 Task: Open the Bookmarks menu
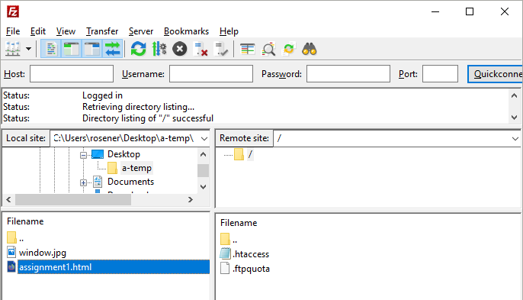click(x=186, y=31)
